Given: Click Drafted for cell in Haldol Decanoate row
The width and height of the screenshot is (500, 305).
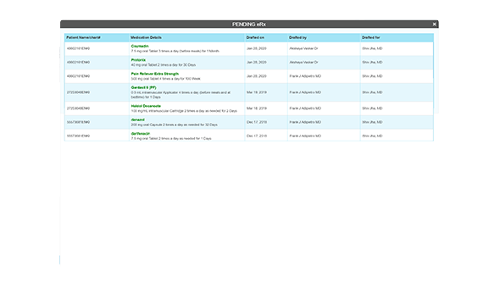Looking at the screenshot, I should point(372,108).
